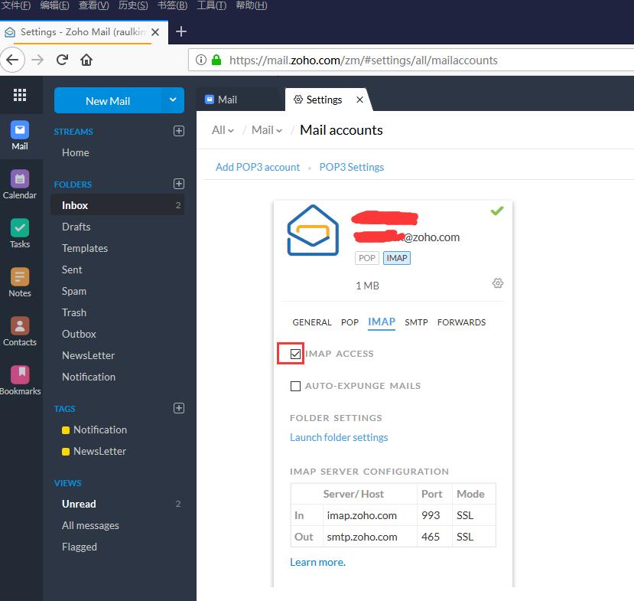Select the yellow Notification tag swatch
634x601 pixels.
click(66, 430)
